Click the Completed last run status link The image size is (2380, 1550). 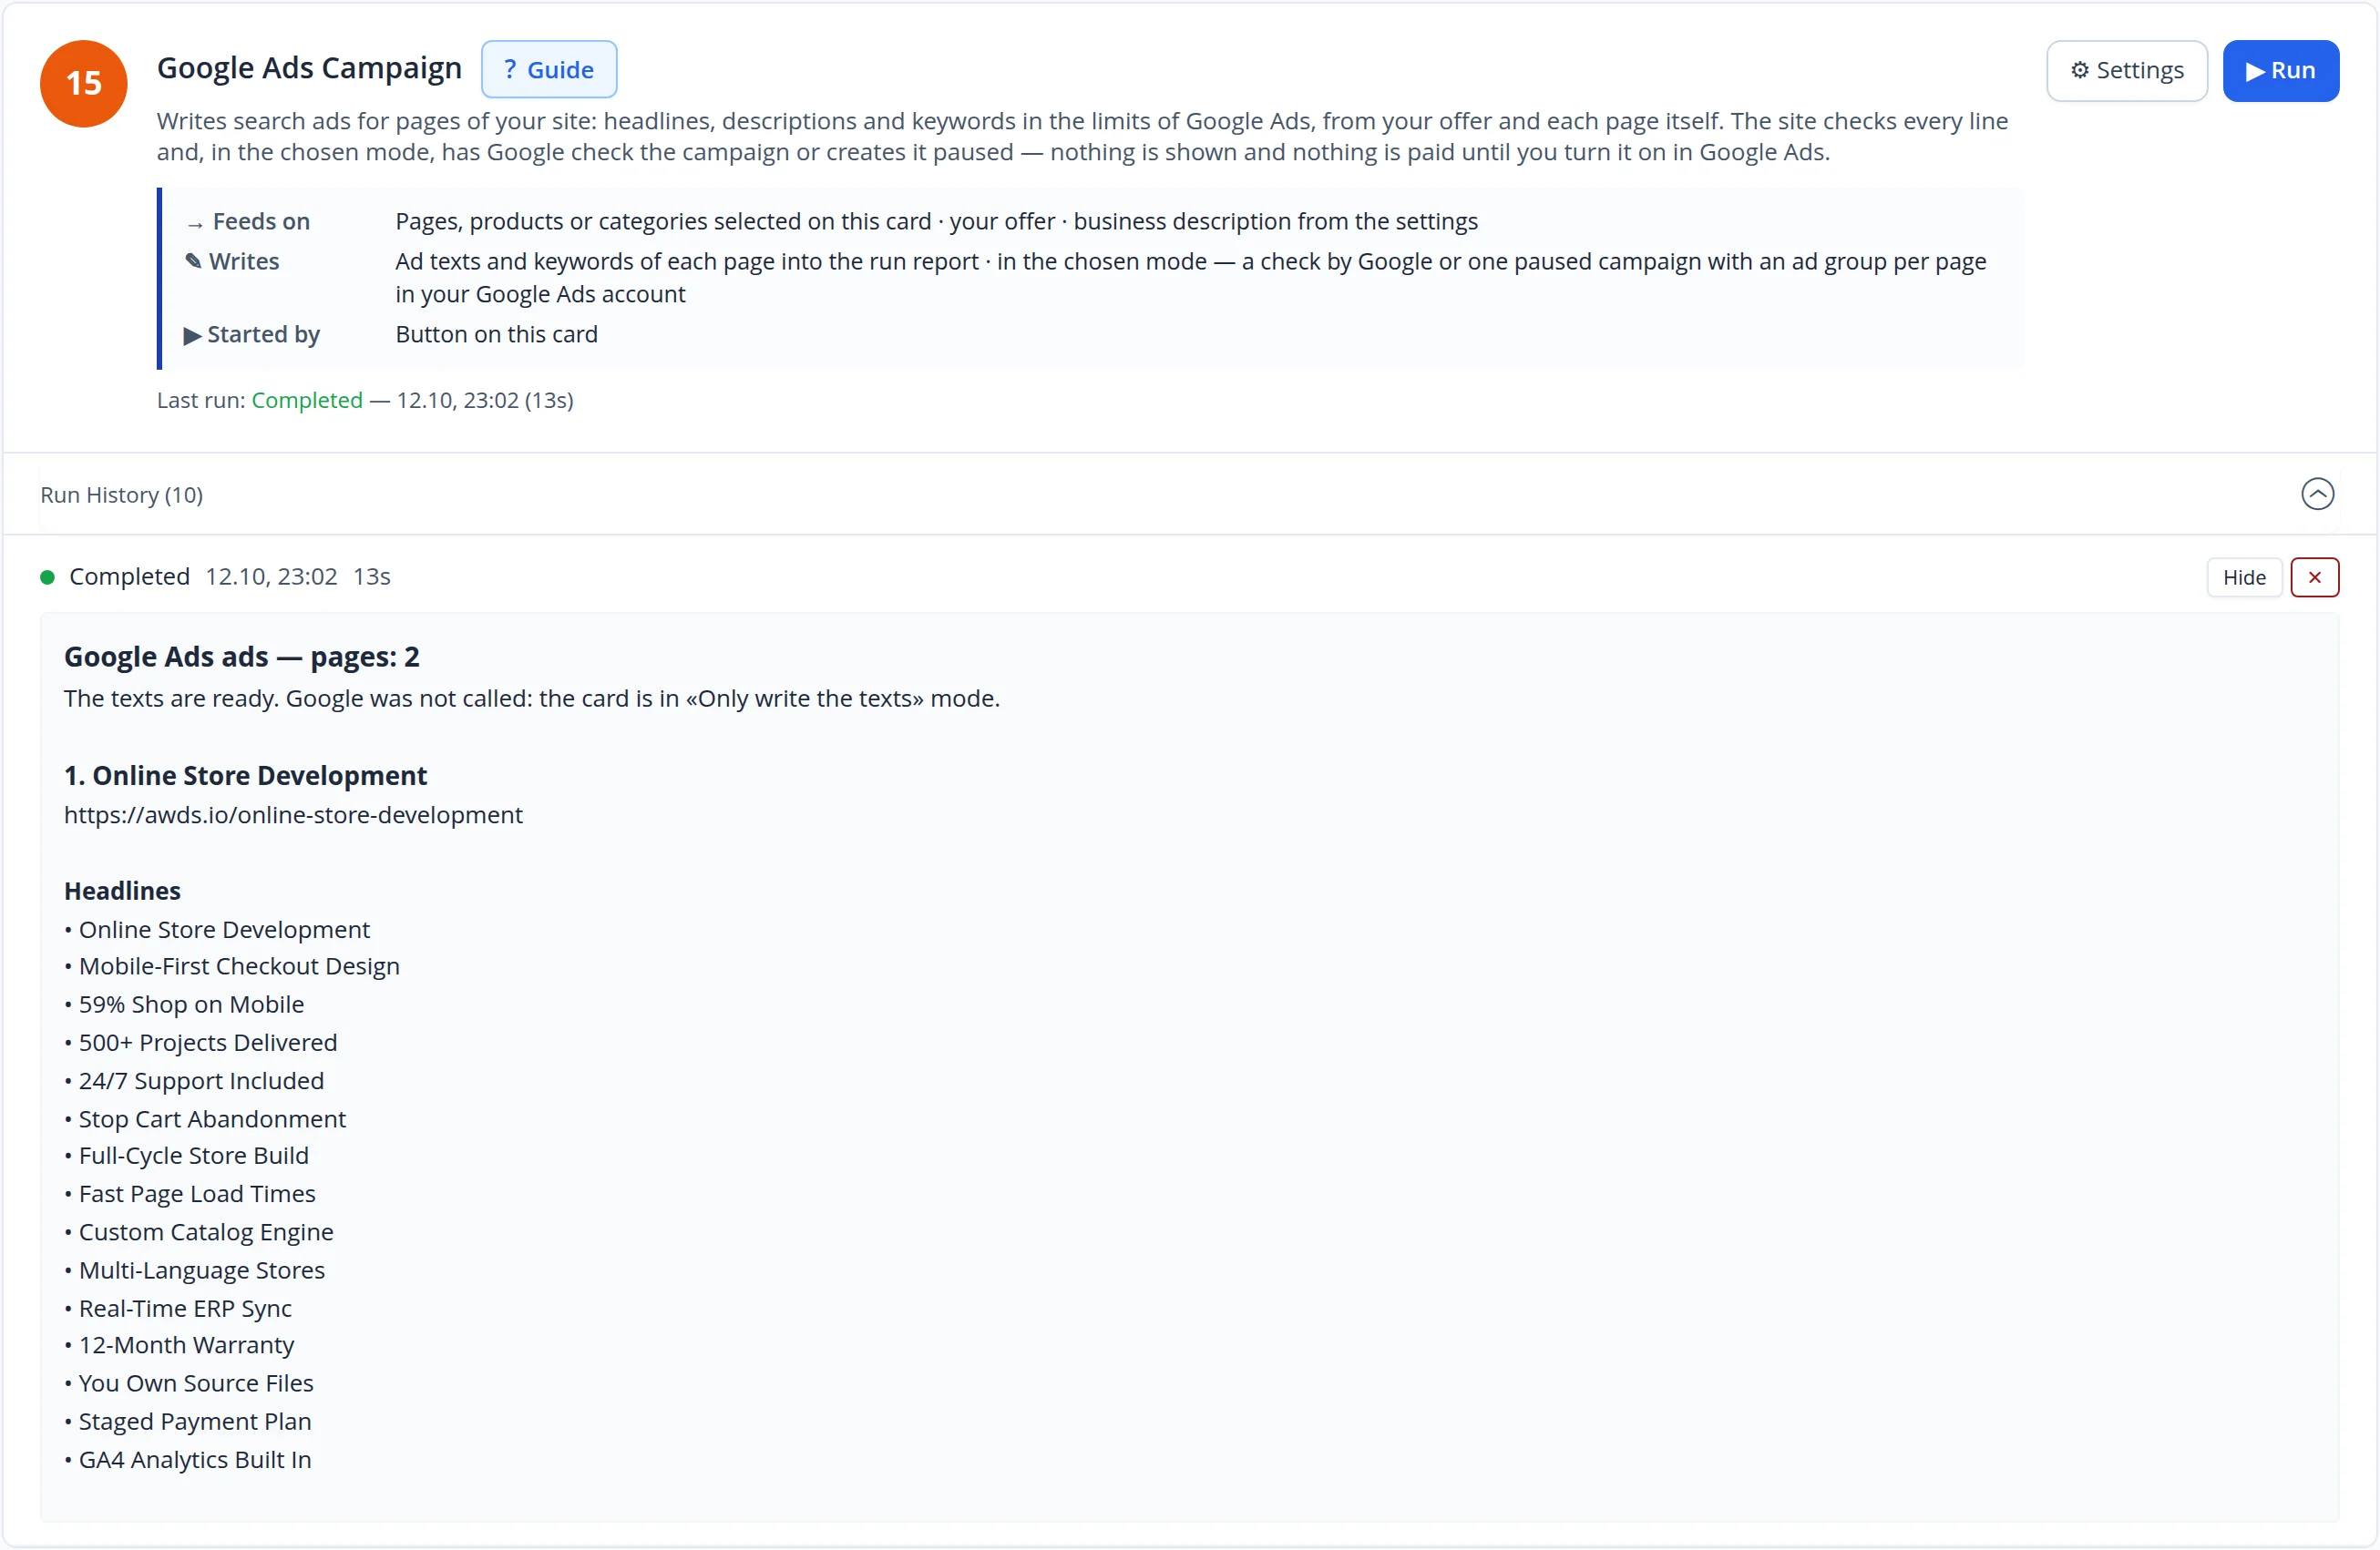click(307, 401)
